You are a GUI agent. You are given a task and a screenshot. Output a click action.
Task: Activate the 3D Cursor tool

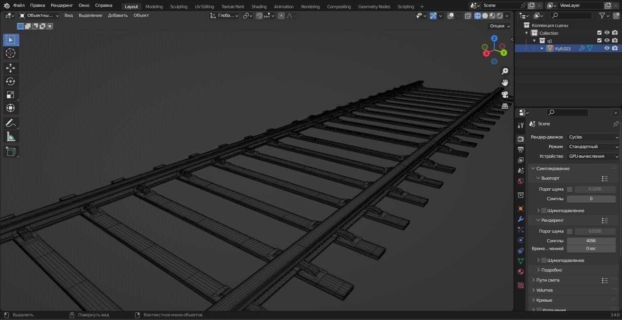click(x=11, y=53)
